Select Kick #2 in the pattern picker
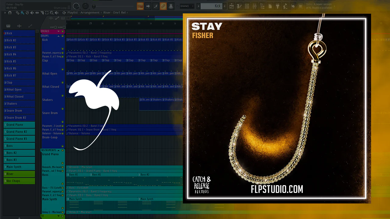 click(19, 40)
